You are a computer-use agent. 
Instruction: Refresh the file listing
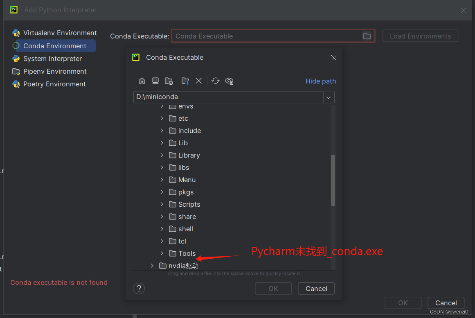tap(216, 81)
